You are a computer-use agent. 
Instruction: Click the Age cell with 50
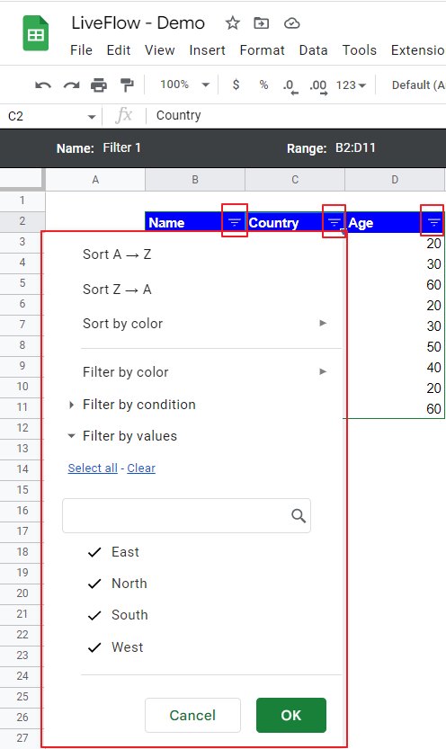coord(395,347)
